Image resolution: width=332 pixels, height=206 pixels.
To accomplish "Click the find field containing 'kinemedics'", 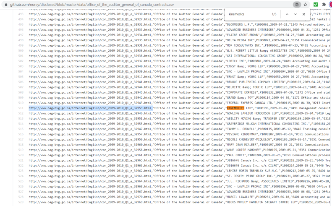I will click(x=248, y=14).
